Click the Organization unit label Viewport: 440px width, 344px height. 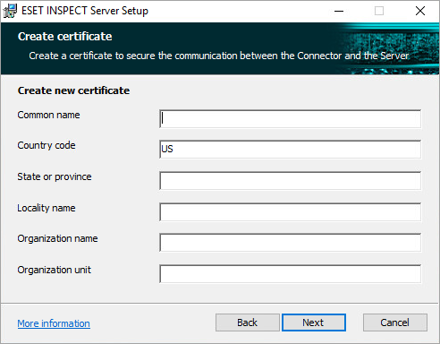tap(54, 270)
